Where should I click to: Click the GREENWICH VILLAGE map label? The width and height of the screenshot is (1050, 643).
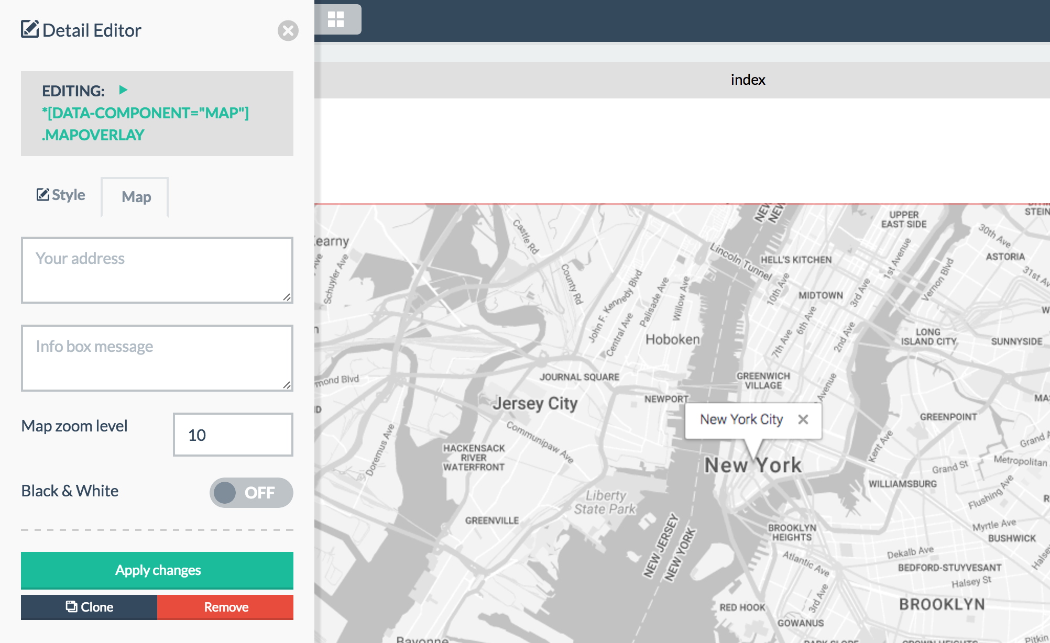tap(763, 381)
